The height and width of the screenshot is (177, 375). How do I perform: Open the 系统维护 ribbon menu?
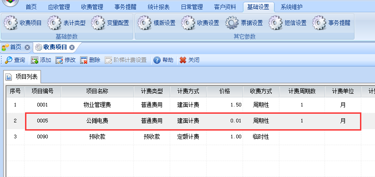[x=292, y=7]
